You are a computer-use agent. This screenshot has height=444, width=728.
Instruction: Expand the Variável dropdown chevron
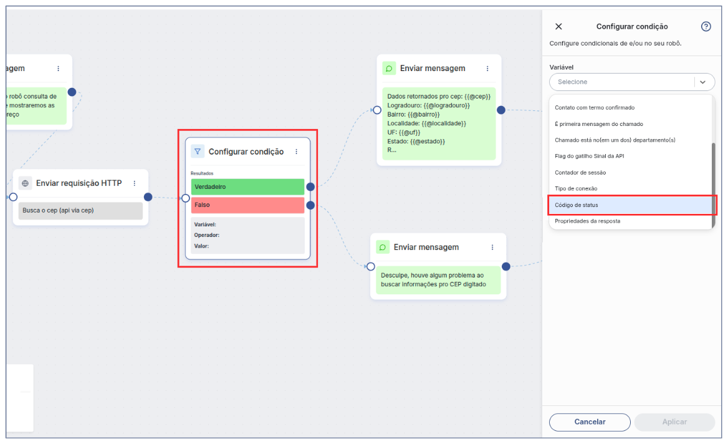702,82
